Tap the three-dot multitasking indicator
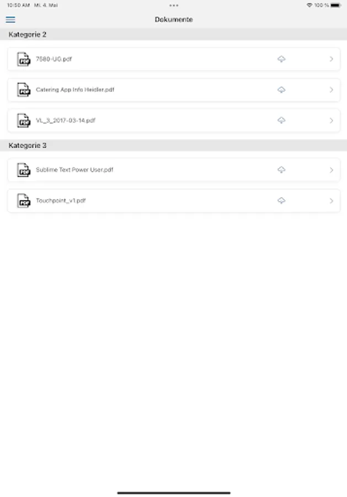 pos(174,5)
